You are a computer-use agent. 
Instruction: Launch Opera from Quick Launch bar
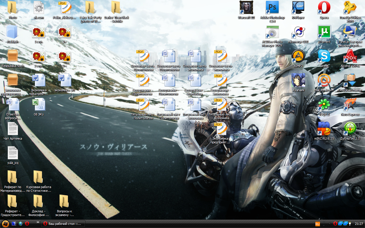[x=27, y=224]
